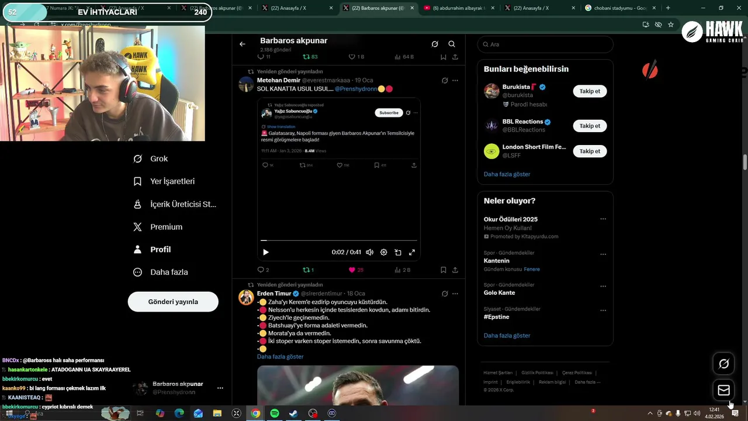
Task: Like the top post with 1 B likes
Action: tap(356, 57)
